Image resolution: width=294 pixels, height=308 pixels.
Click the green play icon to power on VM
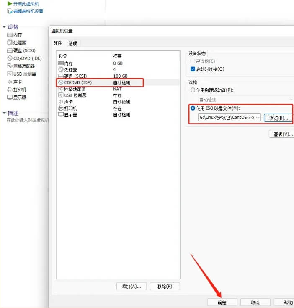point(10,3)
